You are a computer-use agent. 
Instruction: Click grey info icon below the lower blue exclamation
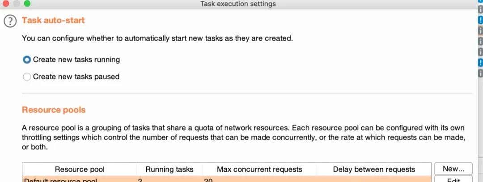tap(480, 73)
